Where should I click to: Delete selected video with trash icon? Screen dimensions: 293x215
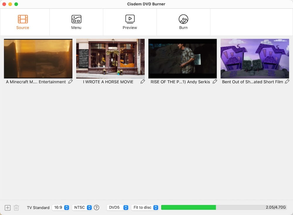tap(16, 208)
